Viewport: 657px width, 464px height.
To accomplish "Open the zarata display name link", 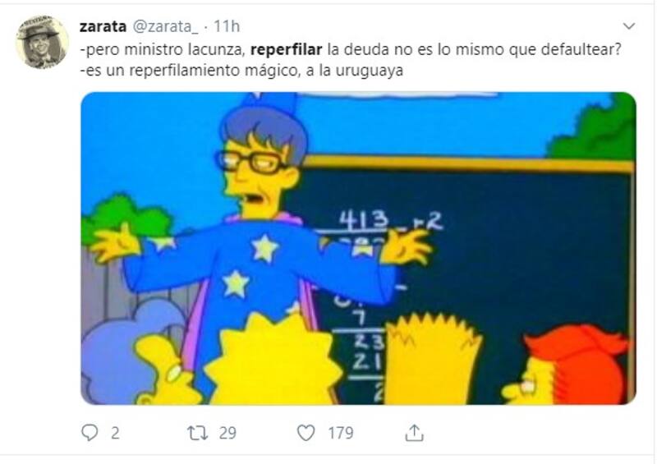I will point(103,26).
